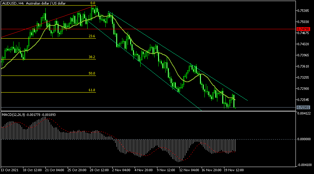Click the 21 Oct 04:00 time label
314x174 pixels.
pos(54,170)
